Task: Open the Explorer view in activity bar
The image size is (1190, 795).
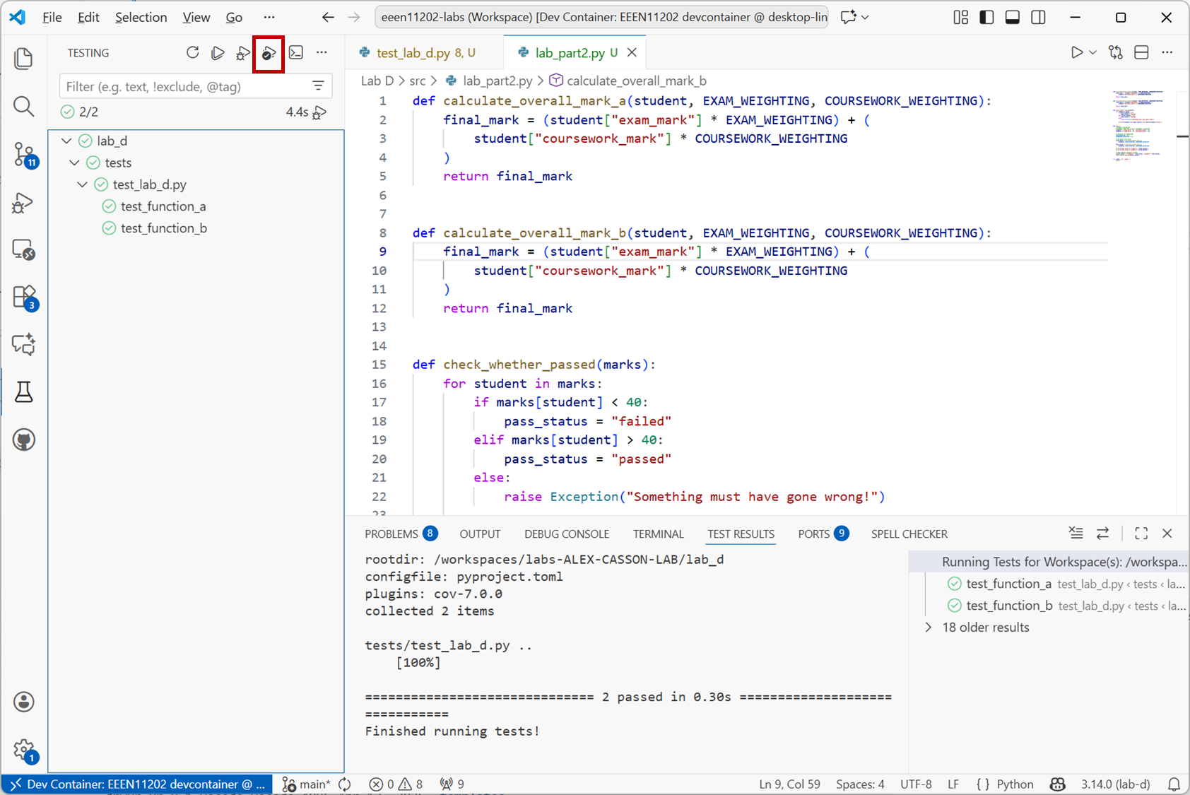Action: point(23,59)
